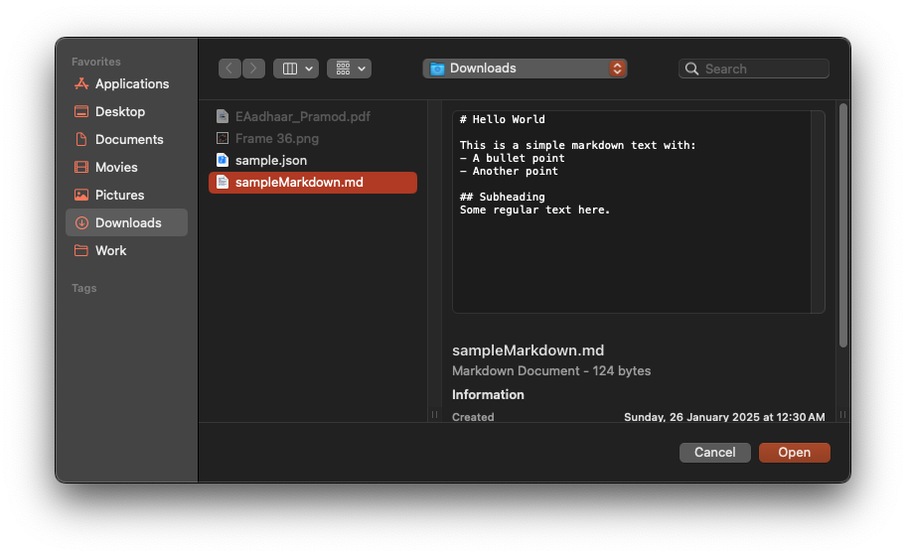
Task: Click the Favorites section header
Action: [x=96, y=62]
